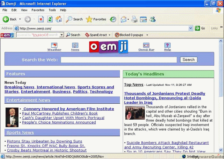Click the Windows flag logo in the menu bar
This screenshot has height=159, width=224.
(x=219, y=10)
